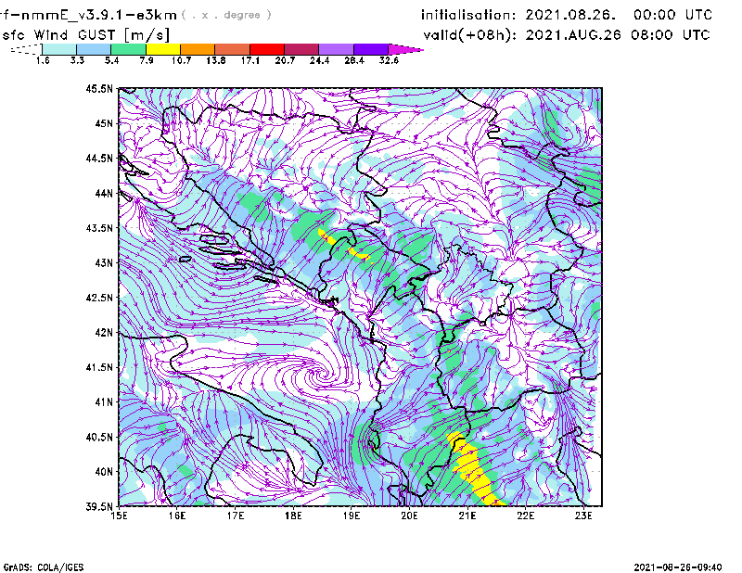742x573 pixels.
Task: Click the 41.5N latitude label
Action: (x=99, y=367)
